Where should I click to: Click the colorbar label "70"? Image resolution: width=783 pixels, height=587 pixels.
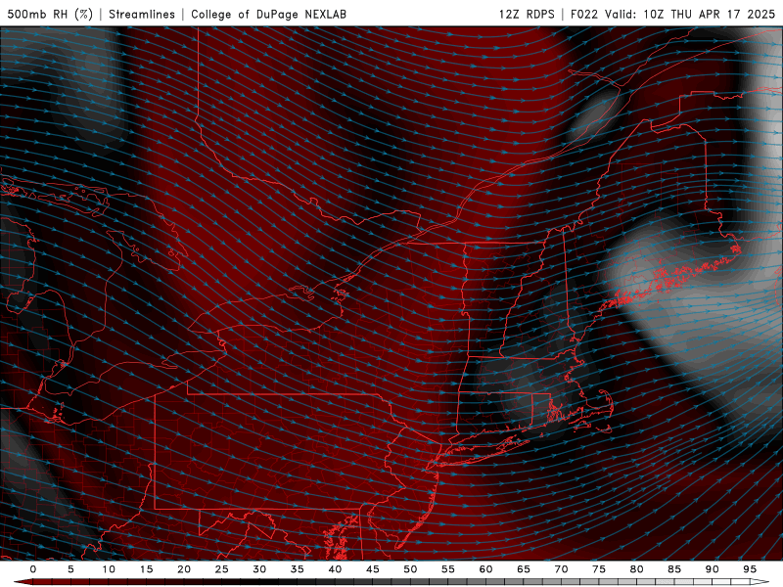(x=561, y=569)
